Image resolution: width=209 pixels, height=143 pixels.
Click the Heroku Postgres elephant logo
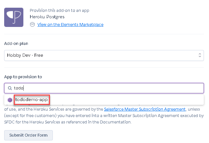(x=13, y=17)
